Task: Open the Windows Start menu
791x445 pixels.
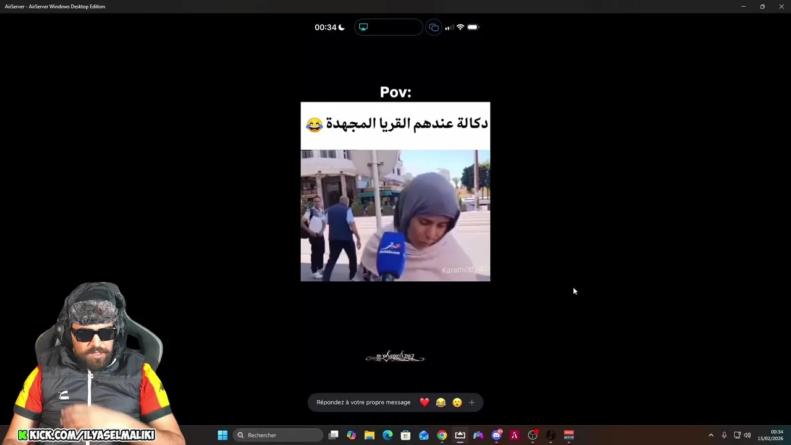Action: [222, 435]
